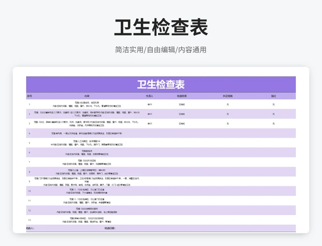This screenshot has height=246, width=322.
Task: Select the 序号 column header
Action: click(29, 96)
